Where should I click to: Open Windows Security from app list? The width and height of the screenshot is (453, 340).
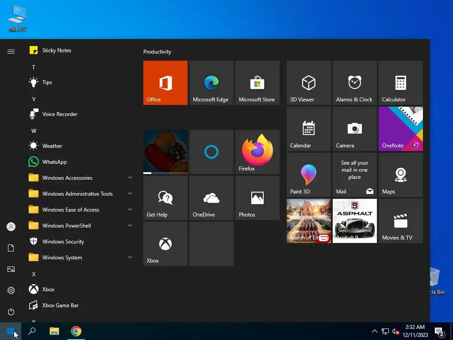81,241
